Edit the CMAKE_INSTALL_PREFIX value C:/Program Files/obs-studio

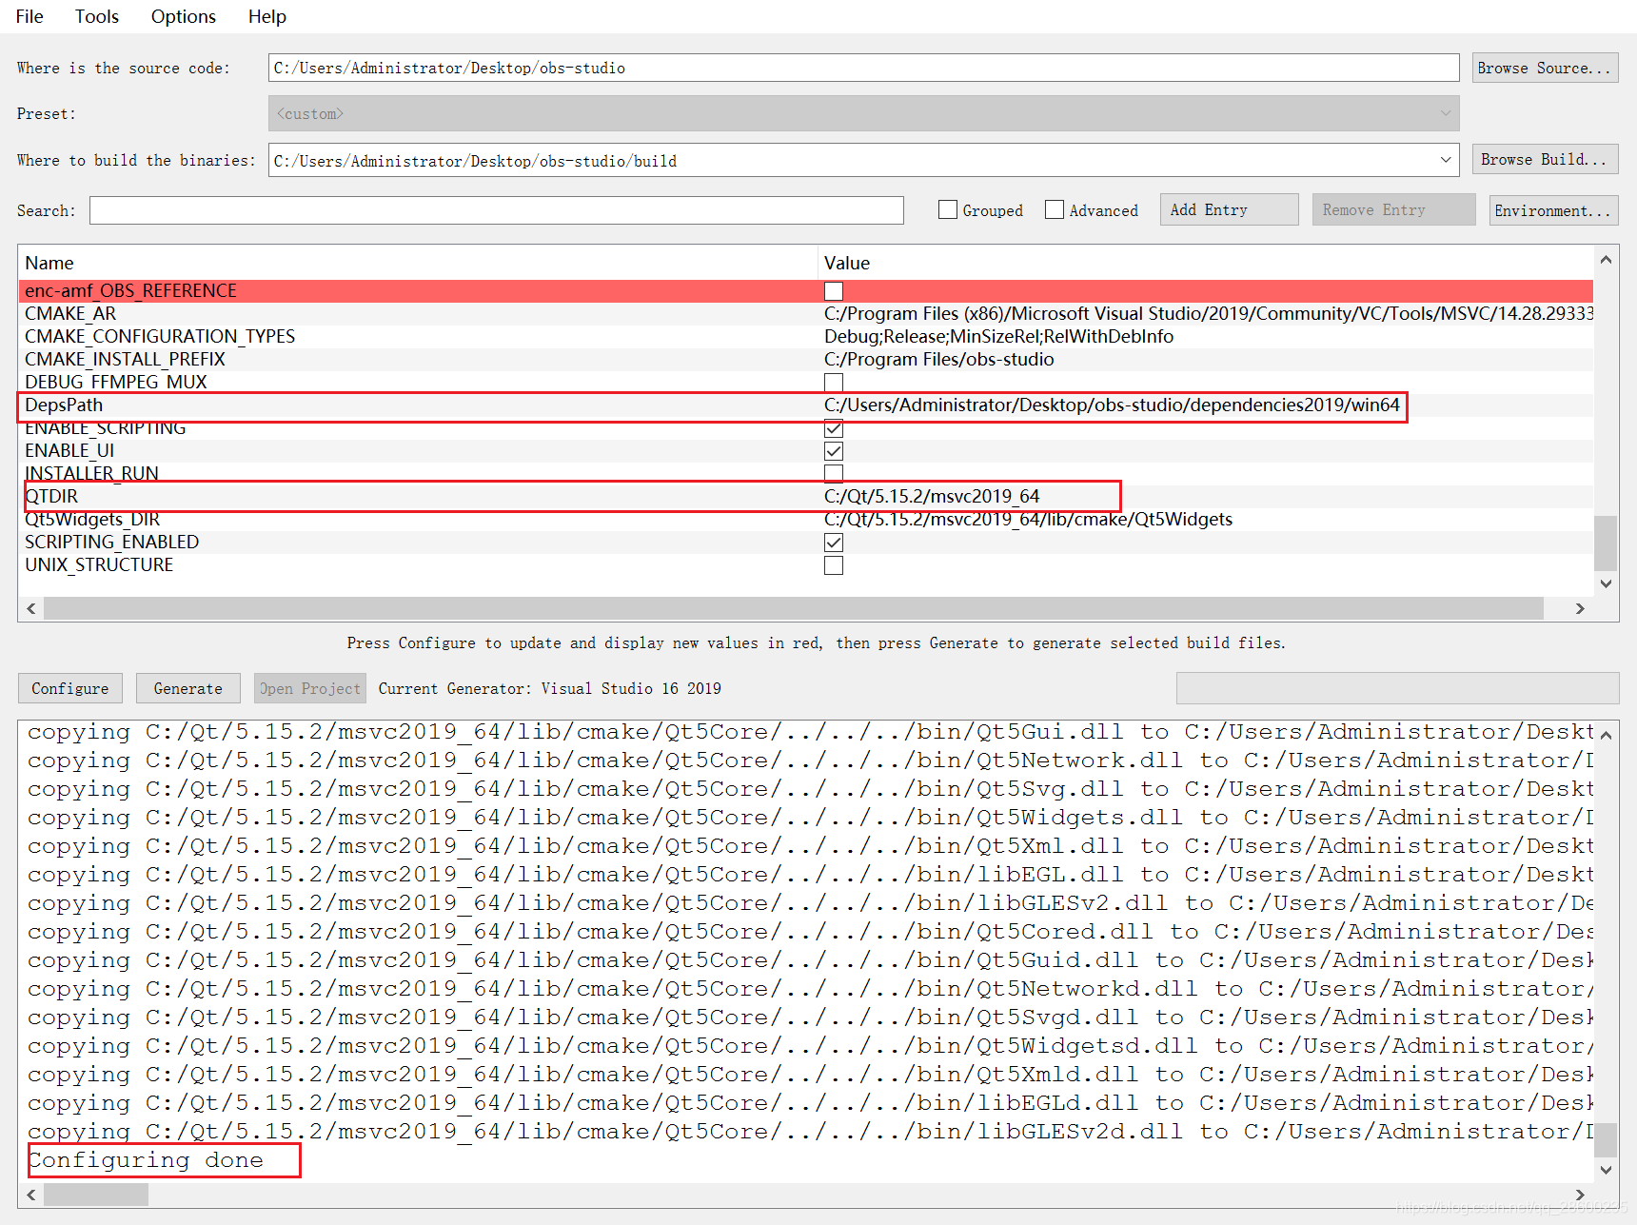(939, 360)
